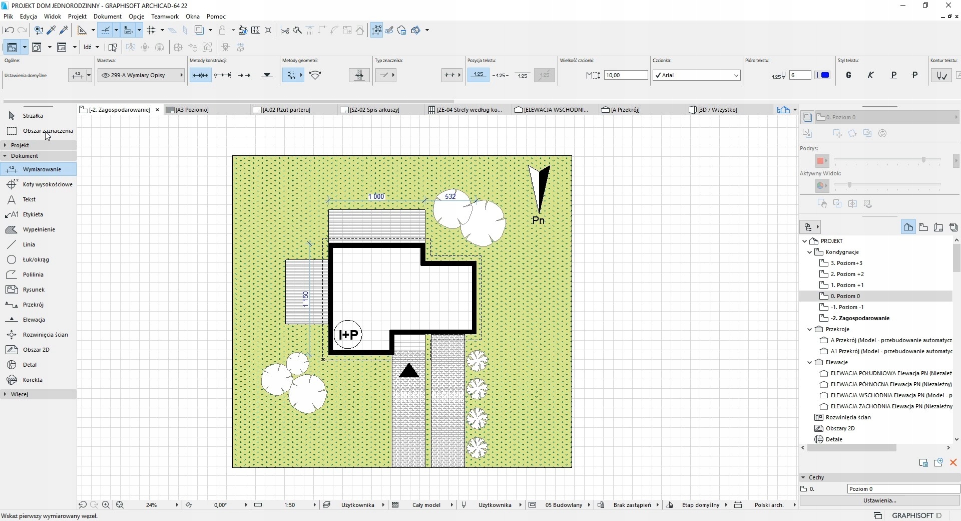The image size is (961, 521).
Task: Open the Dokument menu
Action: [x=107, y=17]
